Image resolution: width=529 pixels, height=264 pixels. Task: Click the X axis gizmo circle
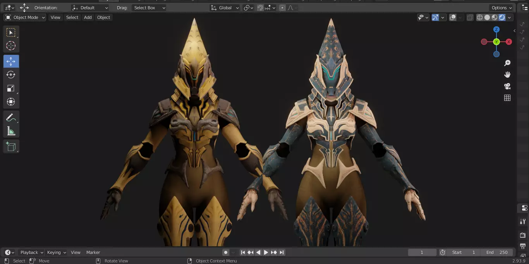coord(509,42)
